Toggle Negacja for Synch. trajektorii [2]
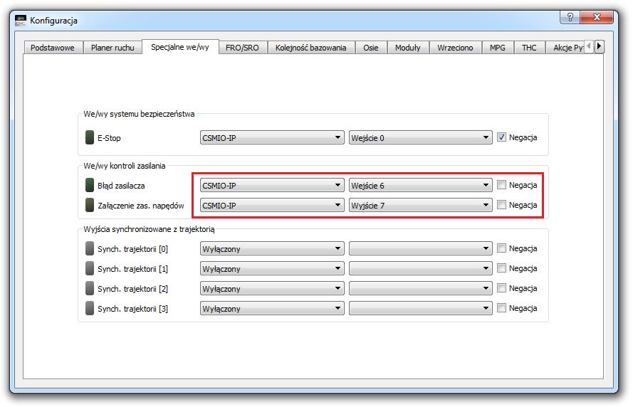633x407 pixels. pyautogui.click(x=501, y=288)
